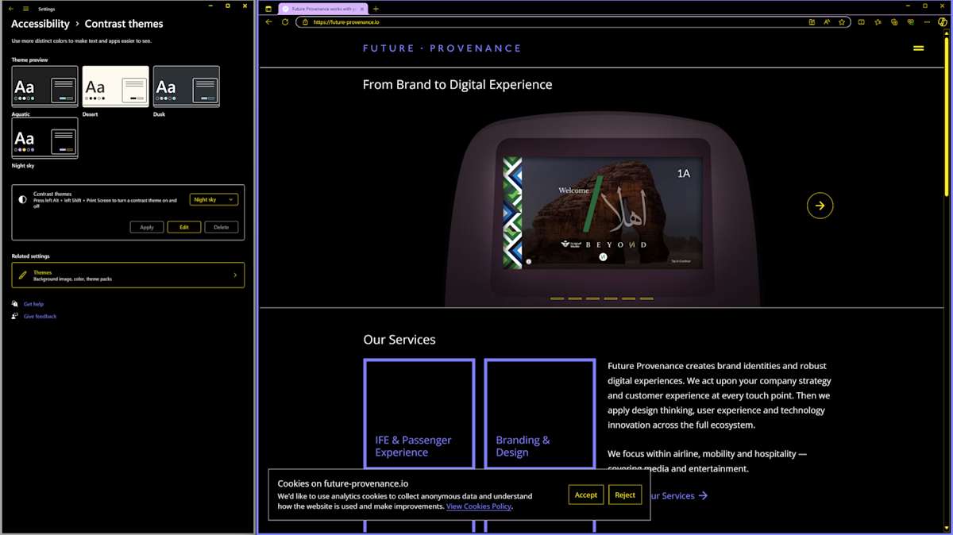Select the Night sky theme preview
Viewport: 953px width, 535px height.
tap(44, 138)
